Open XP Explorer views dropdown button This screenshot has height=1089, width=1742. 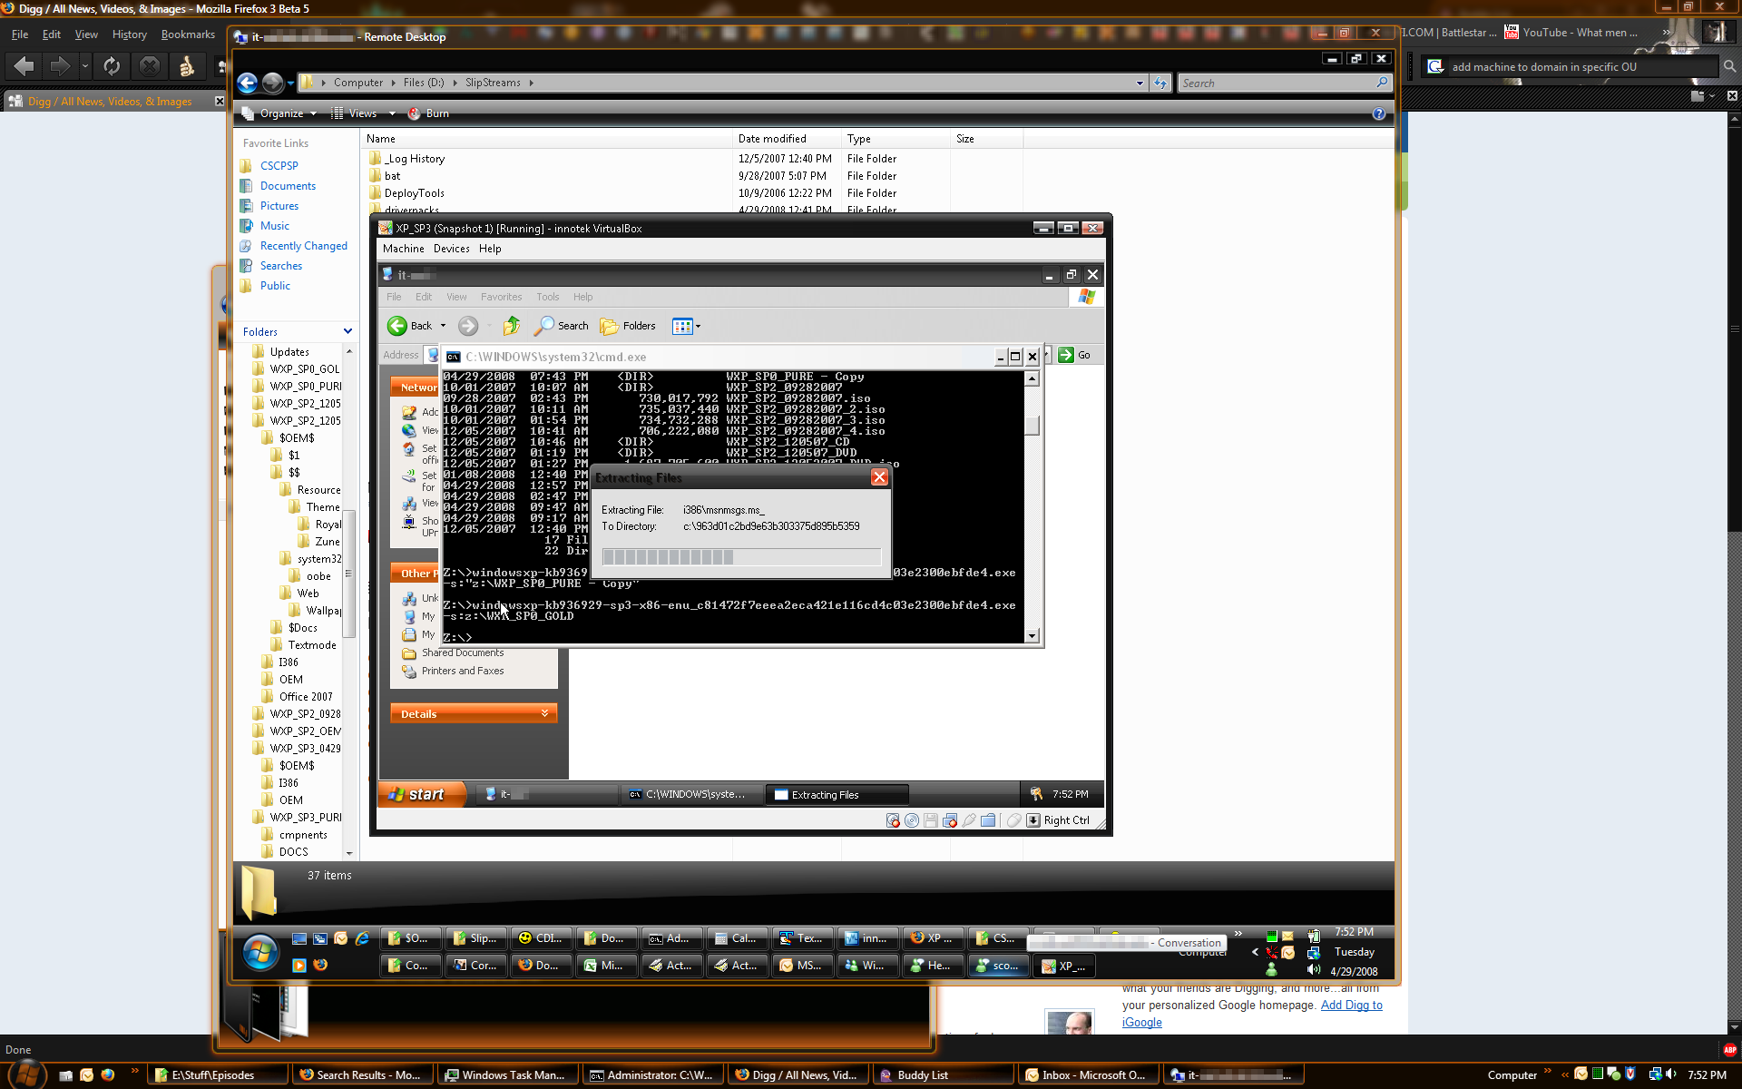[687, 326]
